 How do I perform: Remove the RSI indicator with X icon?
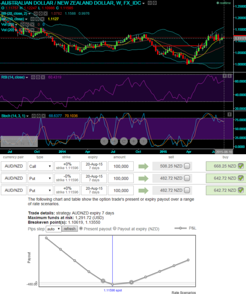pos(43,77)
